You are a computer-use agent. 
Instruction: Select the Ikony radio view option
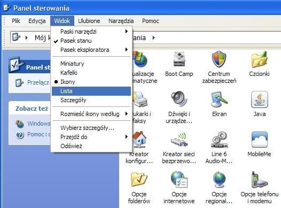[x=91, y=82]
